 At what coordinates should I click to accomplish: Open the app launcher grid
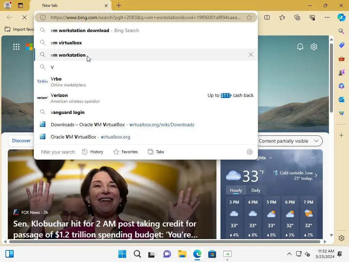[x=16, y=46]
